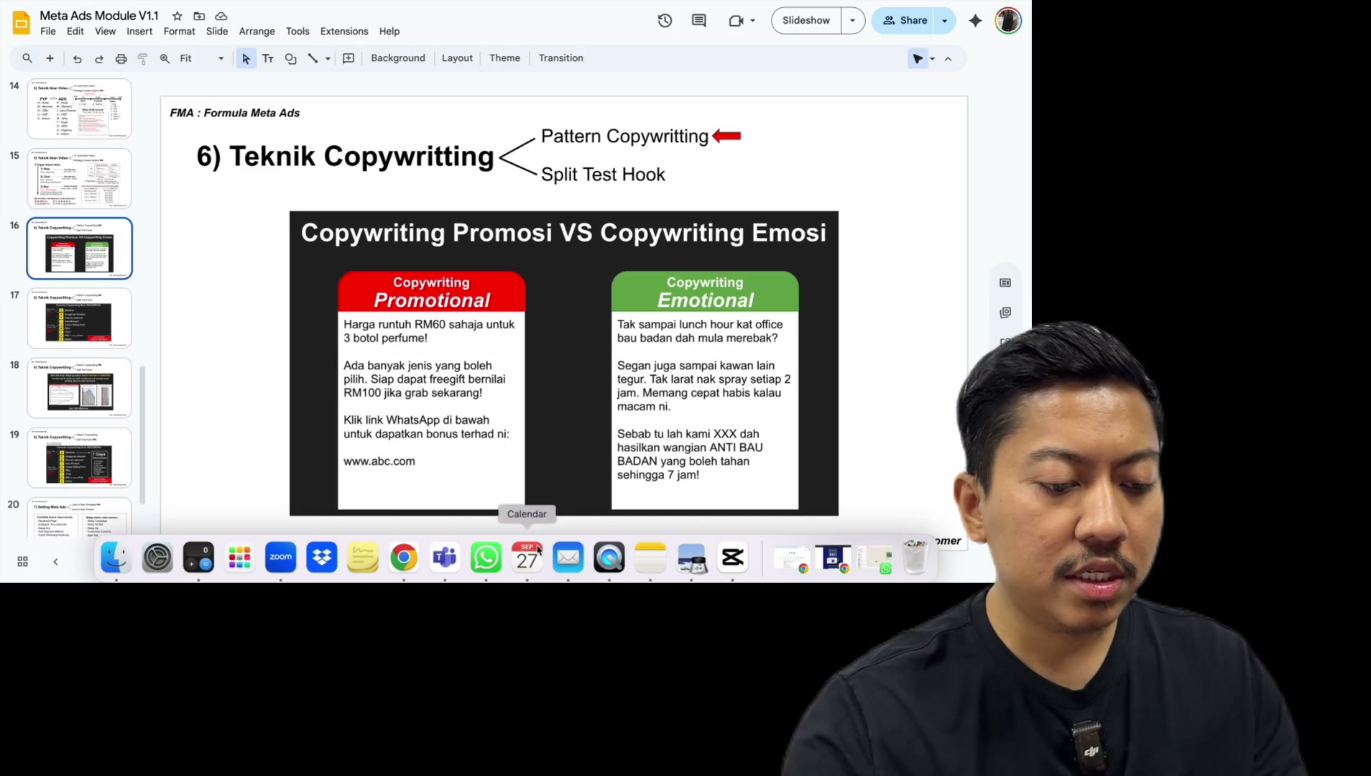This screenshot has height=776, width=1371.
Task: Switch to grid view of slides
Action: click(22, 561)
